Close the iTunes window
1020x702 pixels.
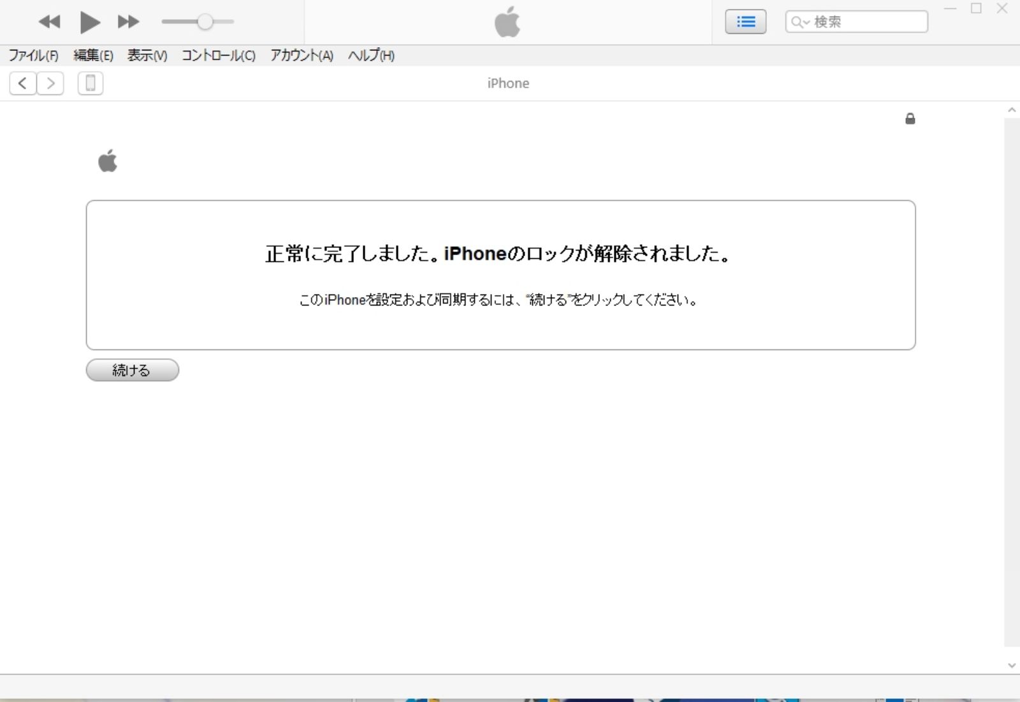(x=1002, y=8)
